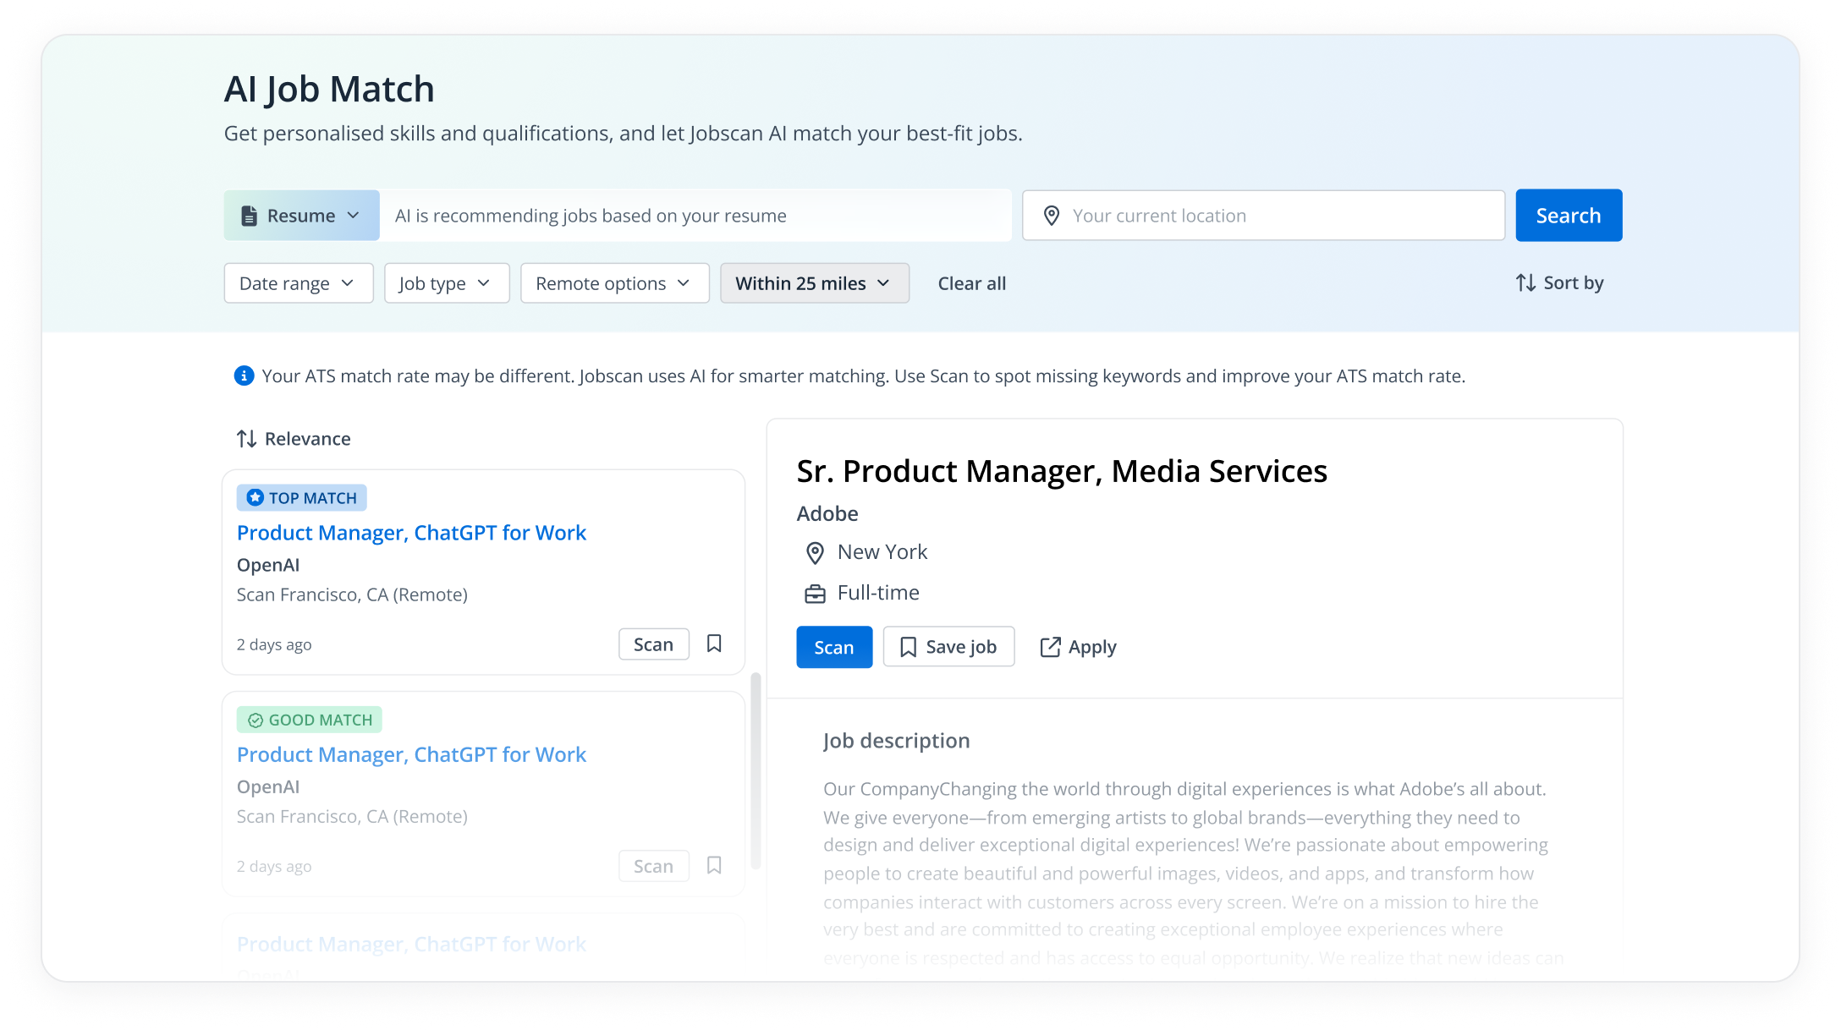The height and width of the screenshot is (1030, 1841).
Task: Click the Full-time job type text
Action: pos(878,593)
